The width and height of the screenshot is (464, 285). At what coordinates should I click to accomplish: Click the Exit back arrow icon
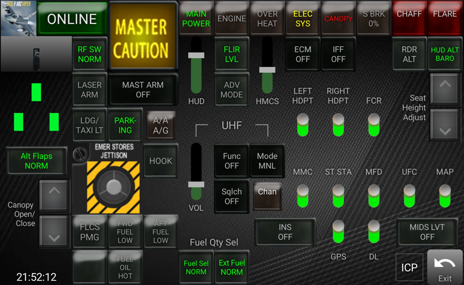point(444,263)
